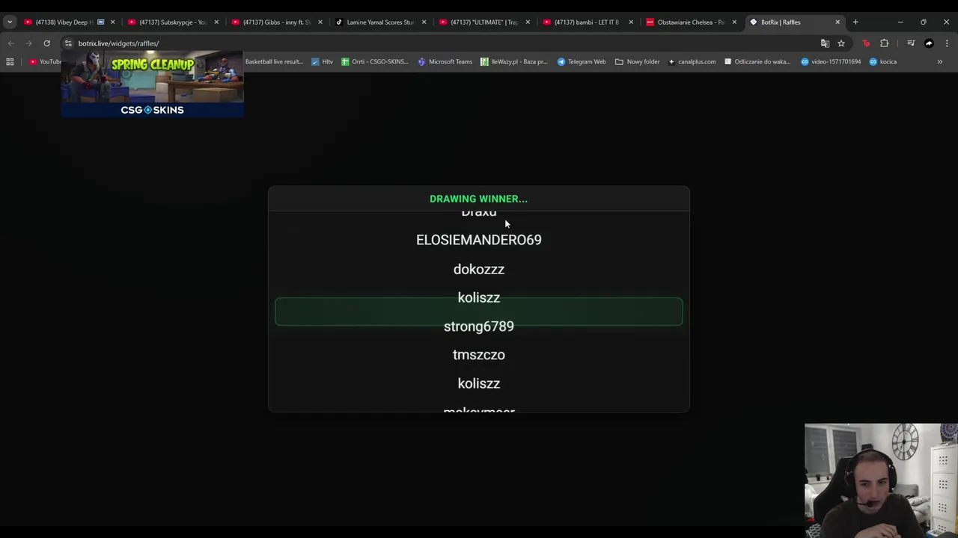The width and height of the screenshot is (958, 538).
Task: Bookmark this page with the star icon
Action: pyautogui.click(x=841, y=43)
